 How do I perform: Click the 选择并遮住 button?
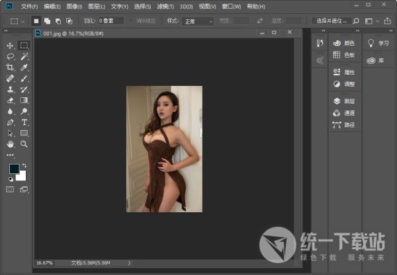(x=331, y=21)
